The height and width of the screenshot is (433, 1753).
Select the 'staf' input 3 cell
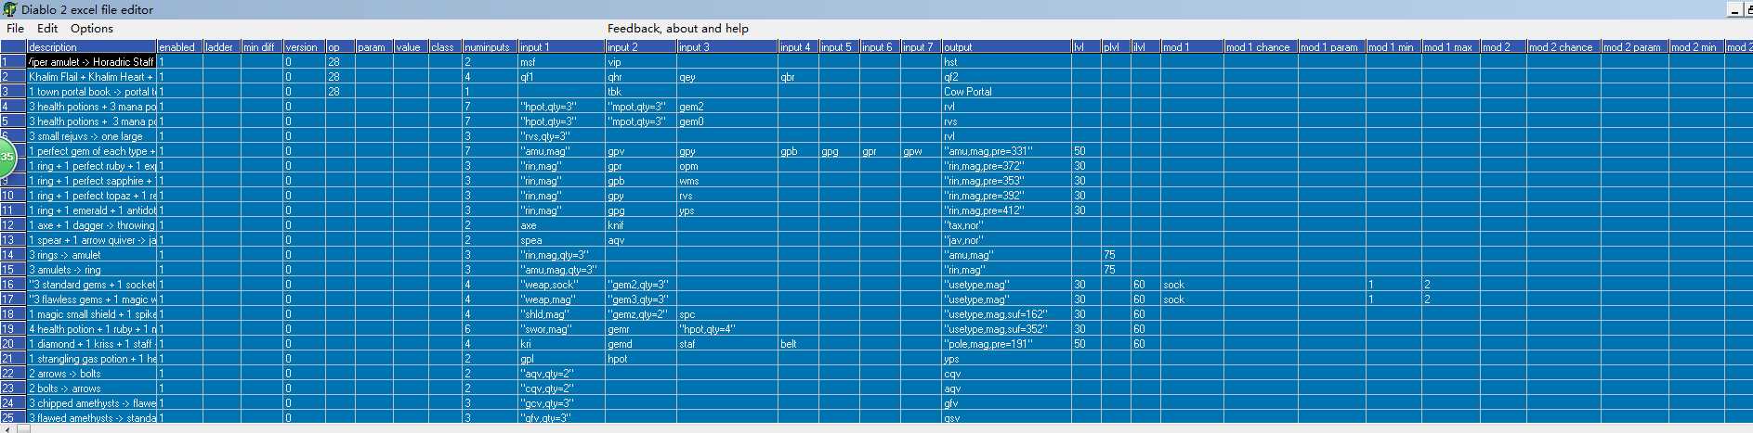pos(726,344)
